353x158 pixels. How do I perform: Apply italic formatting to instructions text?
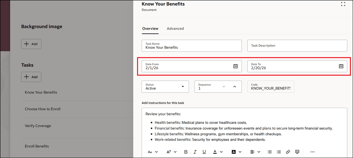[195, 152]
